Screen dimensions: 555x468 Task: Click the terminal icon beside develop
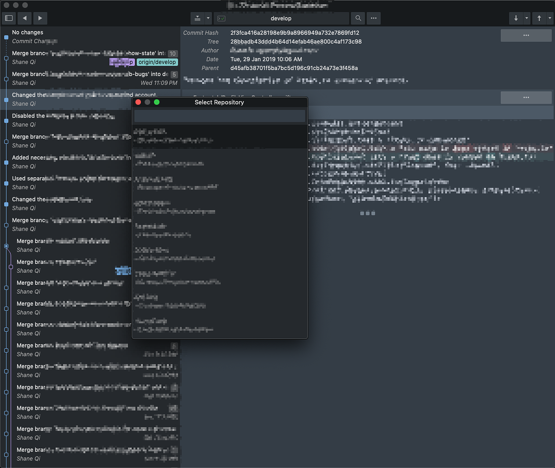pyautogui.click(x=221, y=18)
